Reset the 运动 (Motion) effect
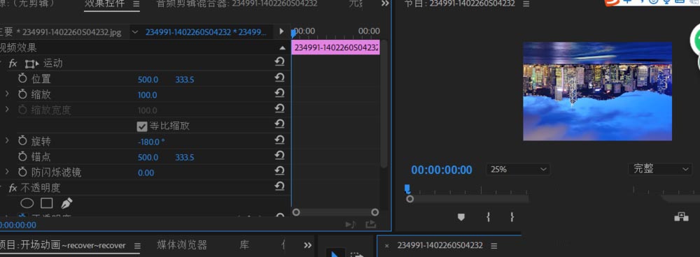 click(279, 62)
